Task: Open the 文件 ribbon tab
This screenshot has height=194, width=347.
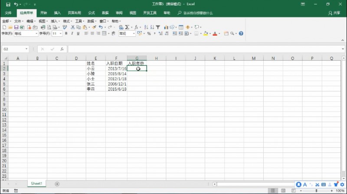Action: pyautogui.click(x=8, y=13)
